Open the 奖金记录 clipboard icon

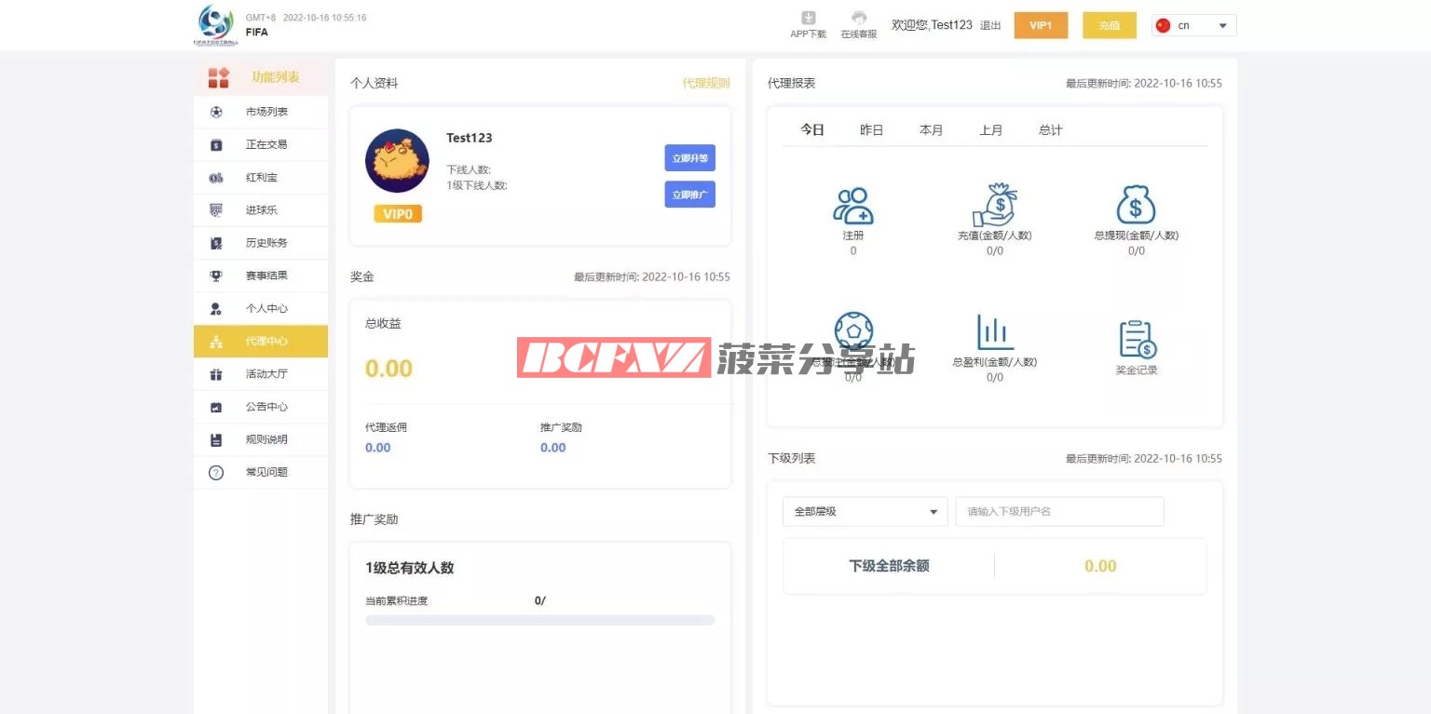pyautogui.click(x=1136, y=340)
